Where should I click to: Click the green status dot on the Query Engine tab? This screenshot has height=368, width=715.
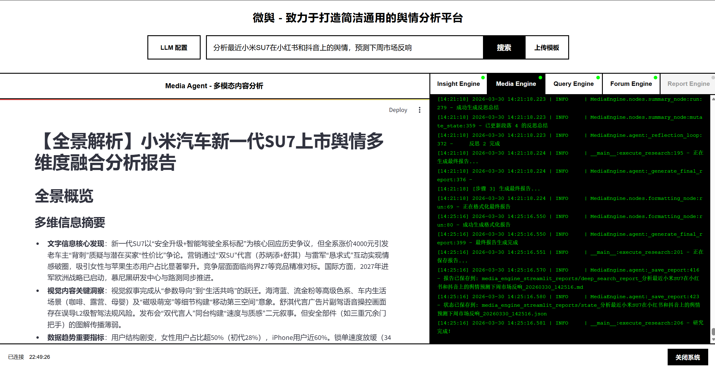coord(598,78)
